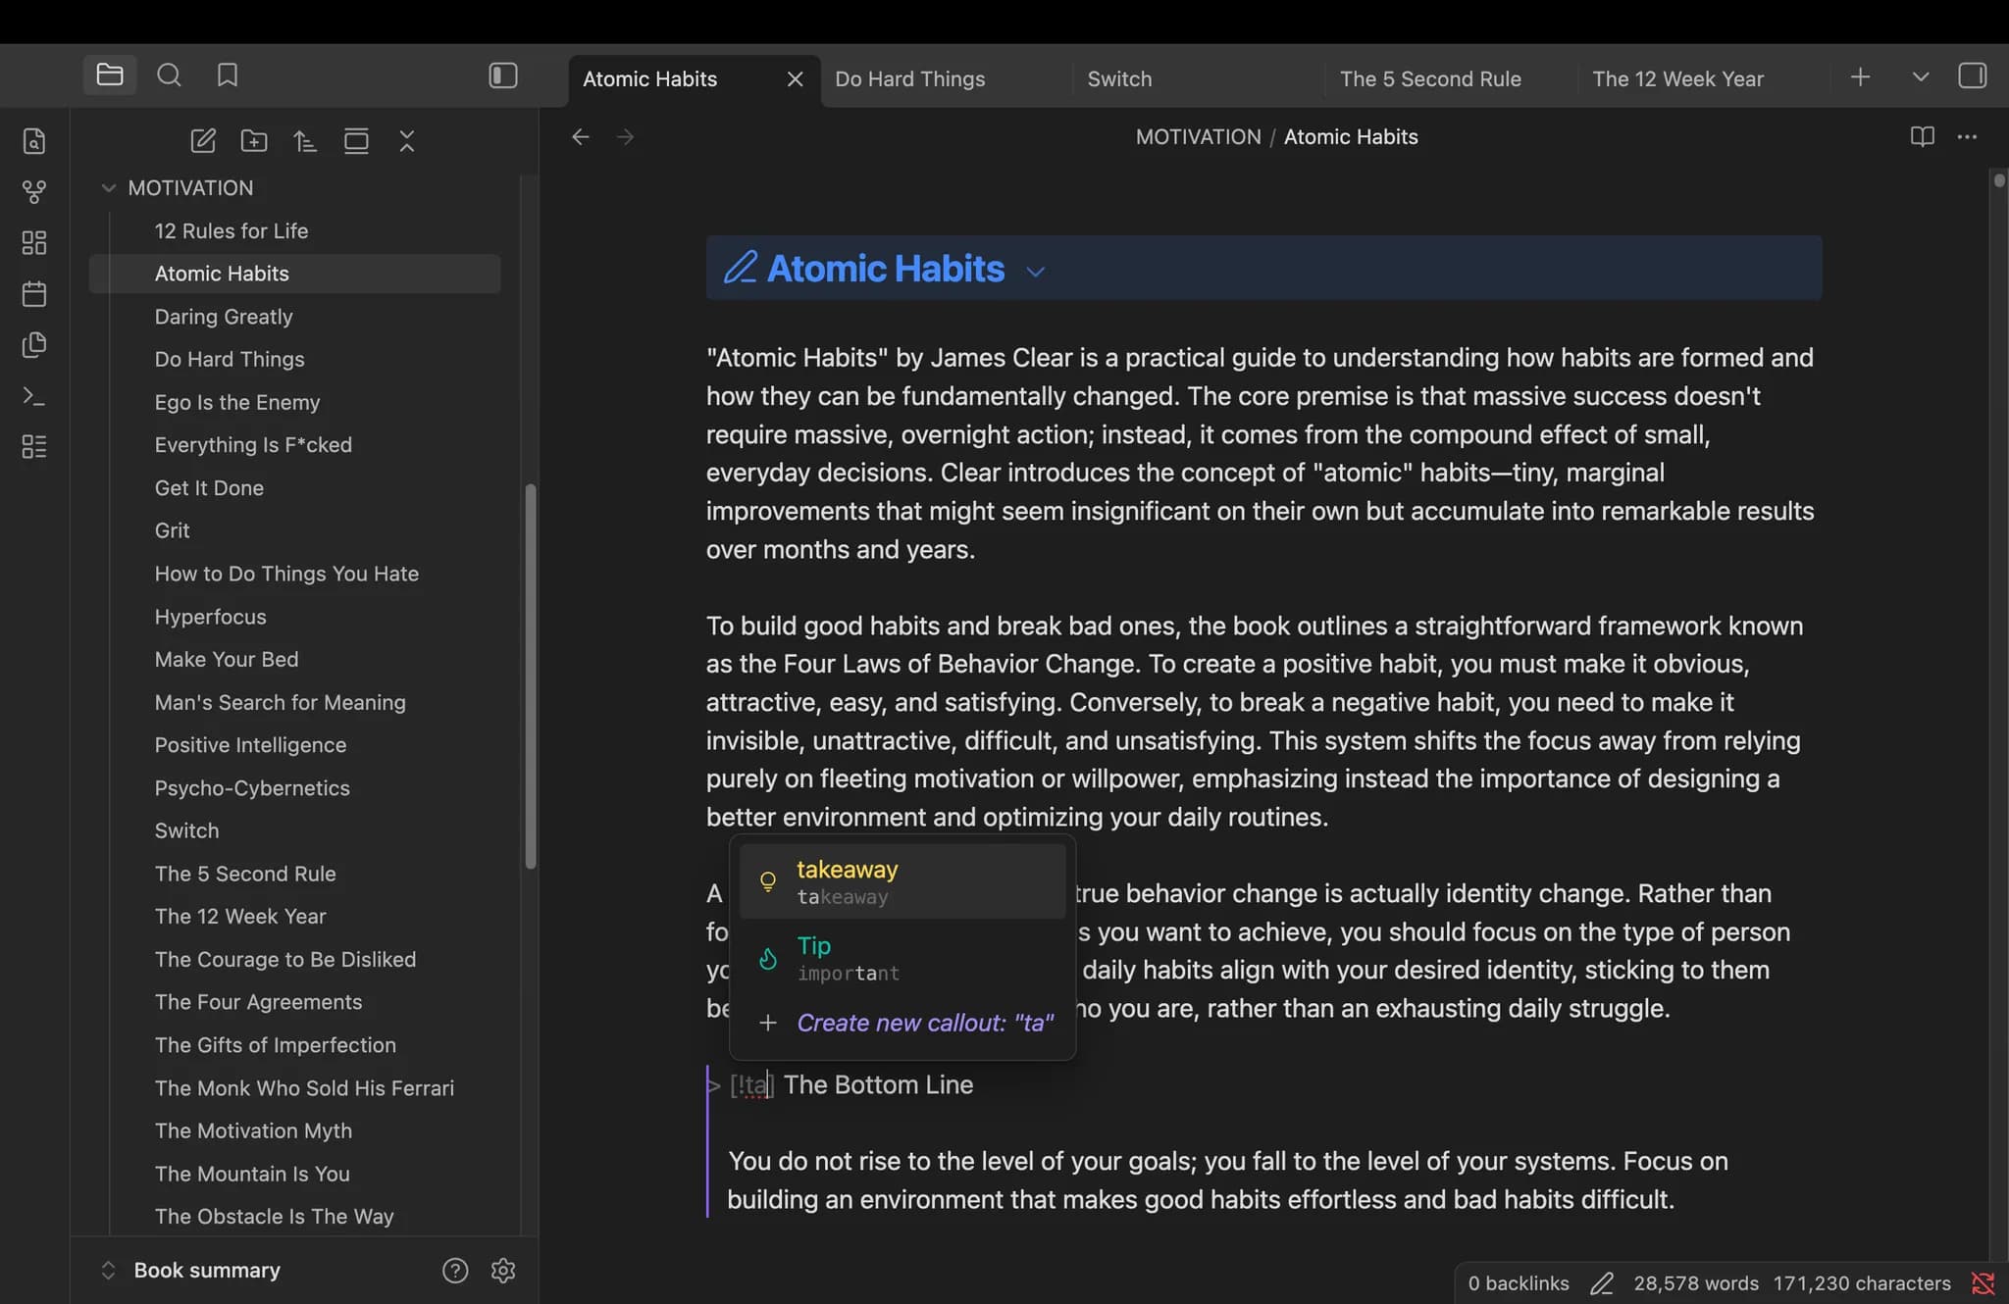Switch to reading view
This screenshot has width=2009, height=1304.
point(1923,137)
